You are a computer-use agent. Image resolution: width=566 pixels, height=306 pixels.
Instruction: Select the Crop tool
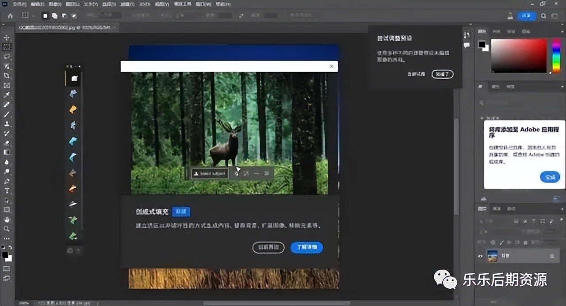point(7,76)
